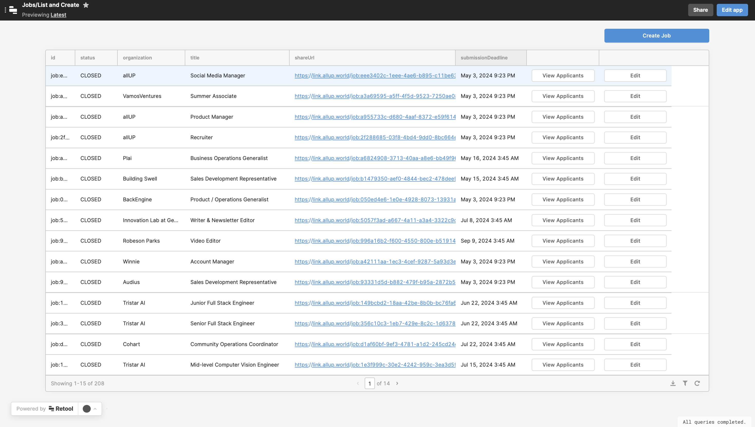Viewport: 755px width, 427px height.
Task: Sort by organization column header
Action: pos(137,58)
